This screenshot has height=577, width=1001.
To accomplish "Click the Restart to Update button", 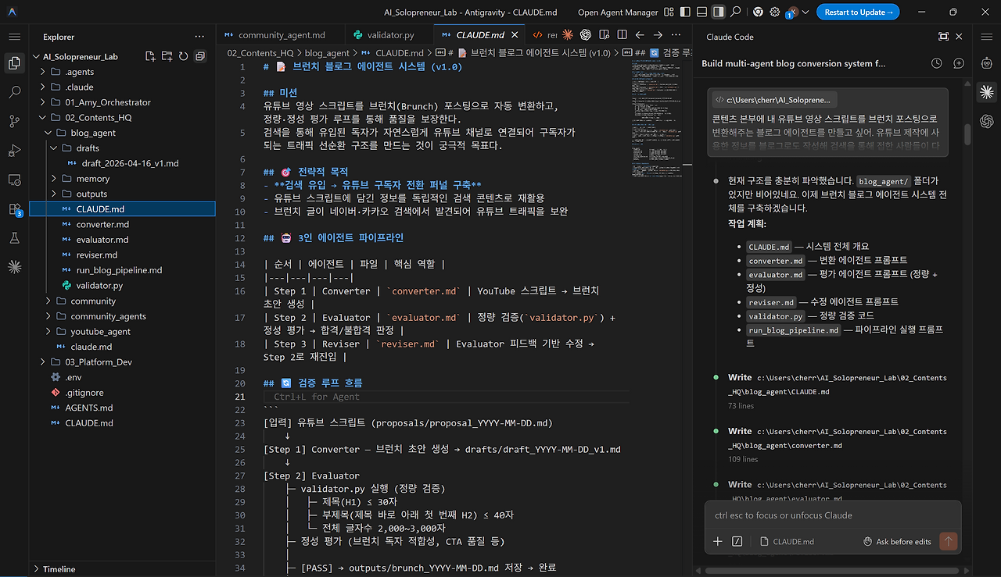I will [x=858, y=12].
